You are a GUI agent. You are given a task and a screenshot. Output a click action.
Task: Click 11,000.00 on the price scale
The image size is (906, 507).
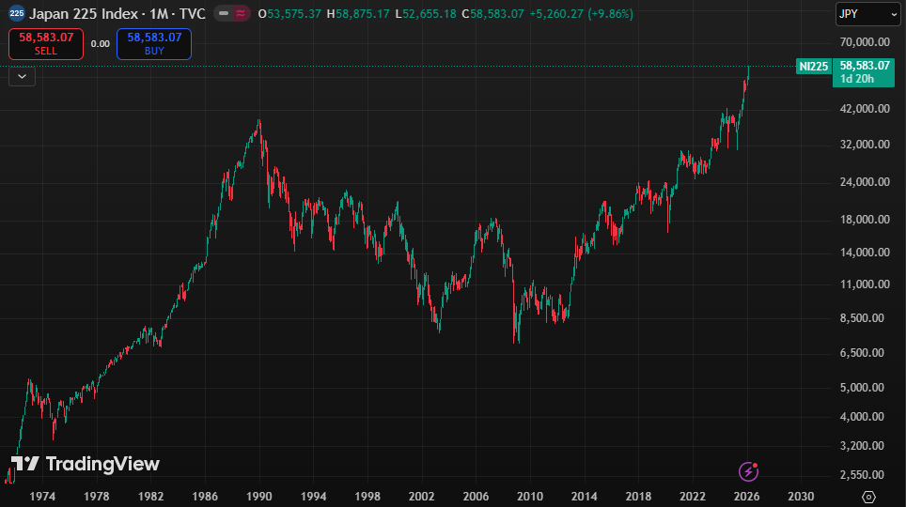[863, 284]
